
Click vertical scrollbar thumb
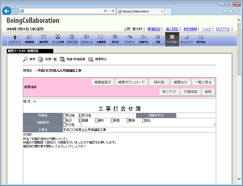click(x=239, y=49)
